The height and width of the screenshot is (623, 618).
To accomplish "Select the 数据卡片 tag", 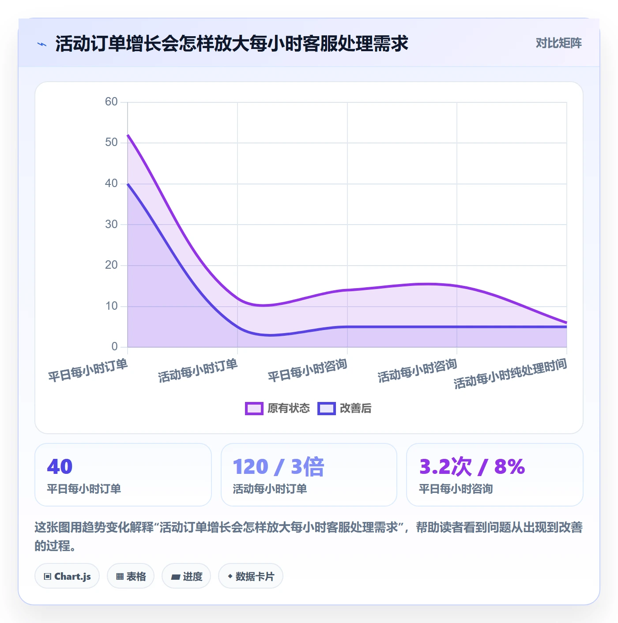I will [x=251, y=576].
